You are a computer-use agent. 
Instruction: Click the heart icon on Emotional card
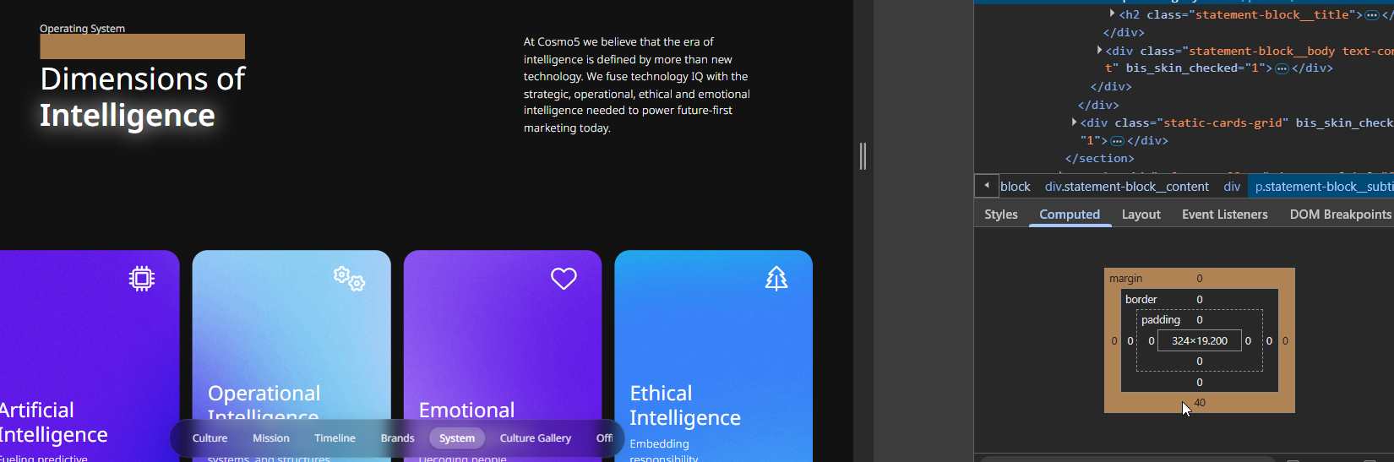click(564, 279)
